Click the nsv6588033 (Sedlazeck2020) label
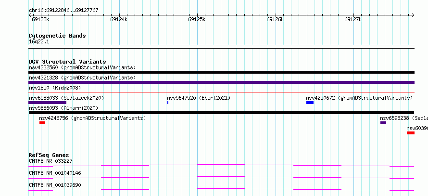The width and height of the screenshot is (428, 196). click(x=66, y=98)
